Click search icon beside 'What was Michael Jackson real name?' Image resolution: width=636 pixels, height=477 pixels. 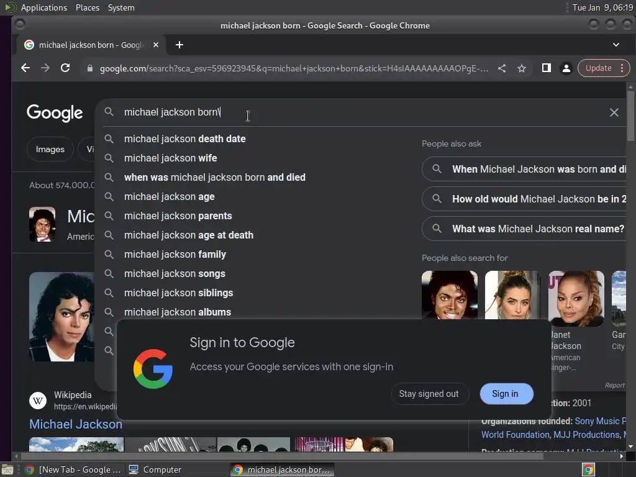pos(437,229)
